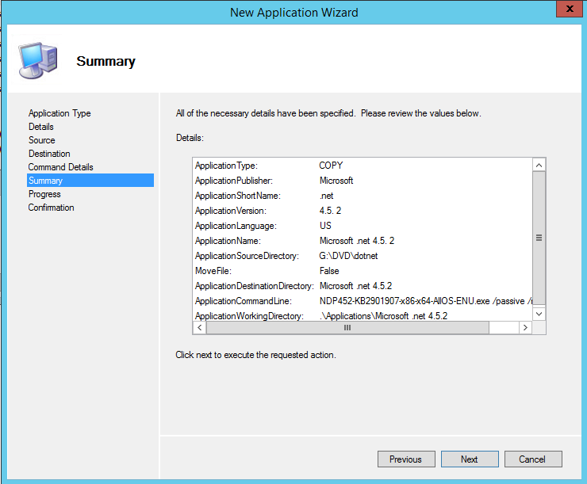Cancel the wizard
This screenshot has height=484, width=587.
[532, 459]
